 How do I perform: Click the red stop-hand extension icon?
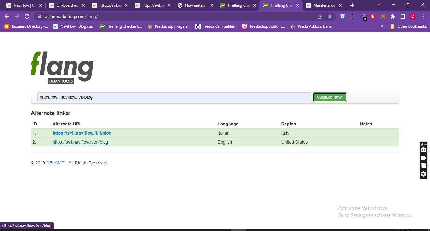pos(373,16)
